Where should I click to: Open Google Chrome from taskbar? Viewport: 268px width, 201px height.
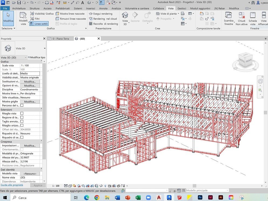pyautogui.click(x=97, y=197)
